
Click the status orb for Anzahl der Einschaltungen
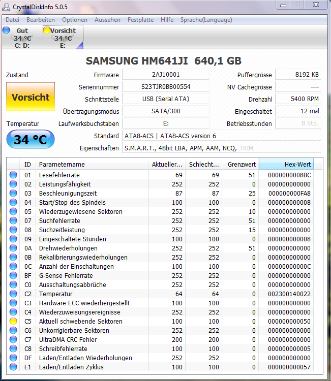[x=13, y=266]
